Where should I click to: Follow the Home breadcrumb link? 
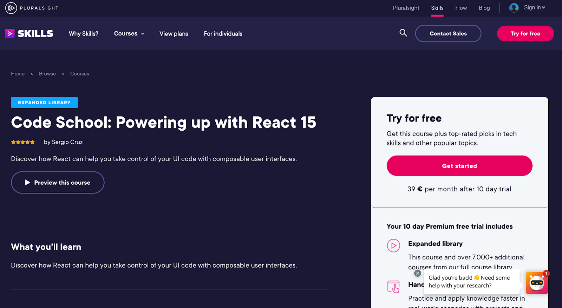18,74
